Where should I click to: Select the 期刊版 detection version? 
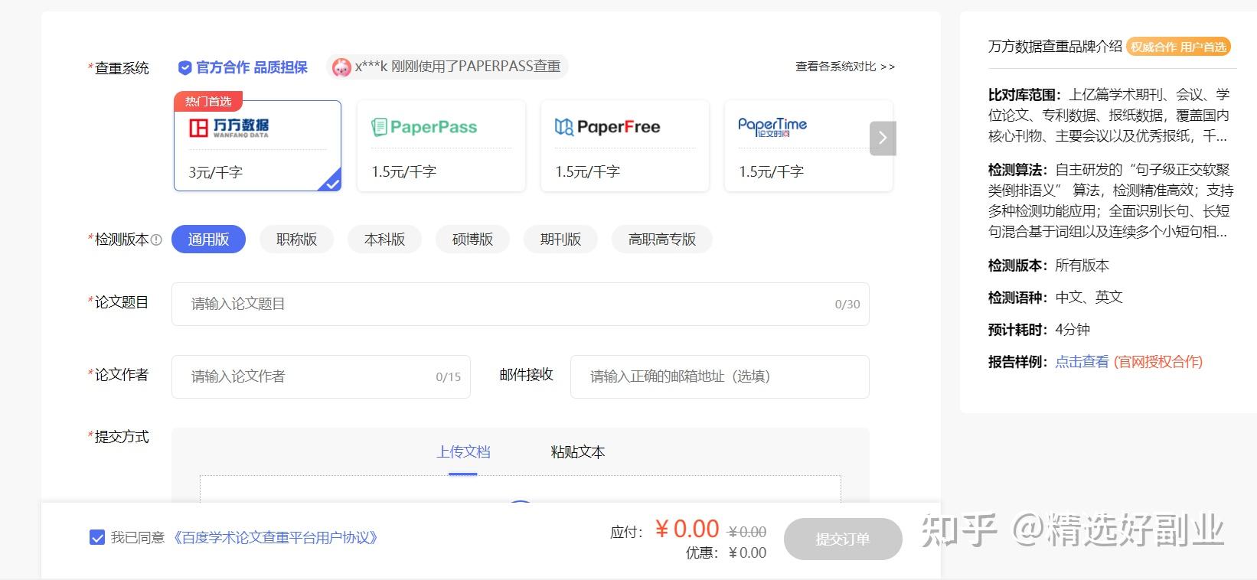coord(561,239)
